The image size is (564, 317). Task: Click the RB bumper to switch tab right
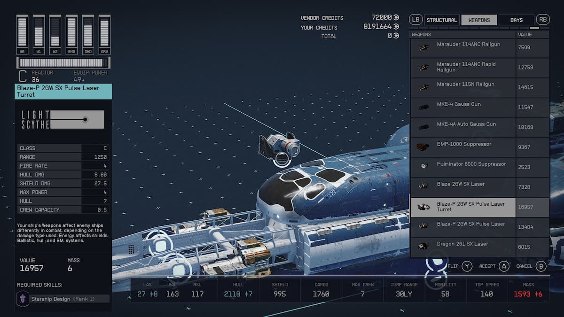(542, 20)
